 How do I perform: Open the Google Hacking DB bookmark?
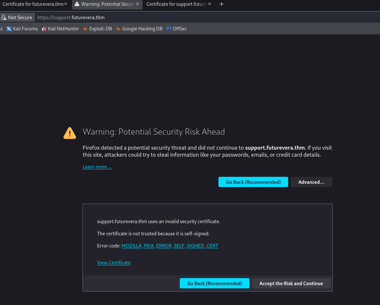139,29
